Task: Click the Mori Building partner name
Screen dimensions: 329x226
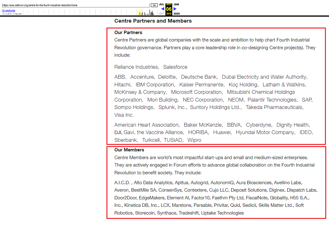Action: click(x=162, y=100)
